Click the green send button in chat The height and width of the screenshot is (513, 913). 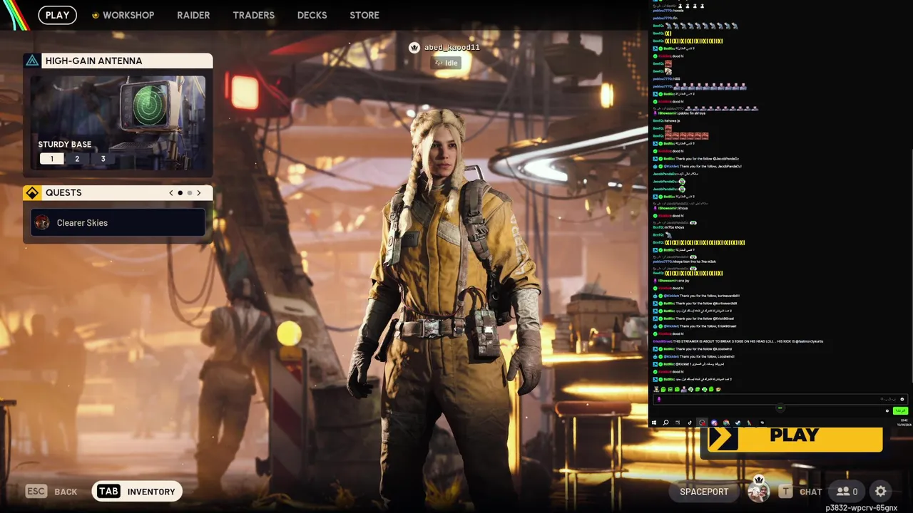[900, 410]
